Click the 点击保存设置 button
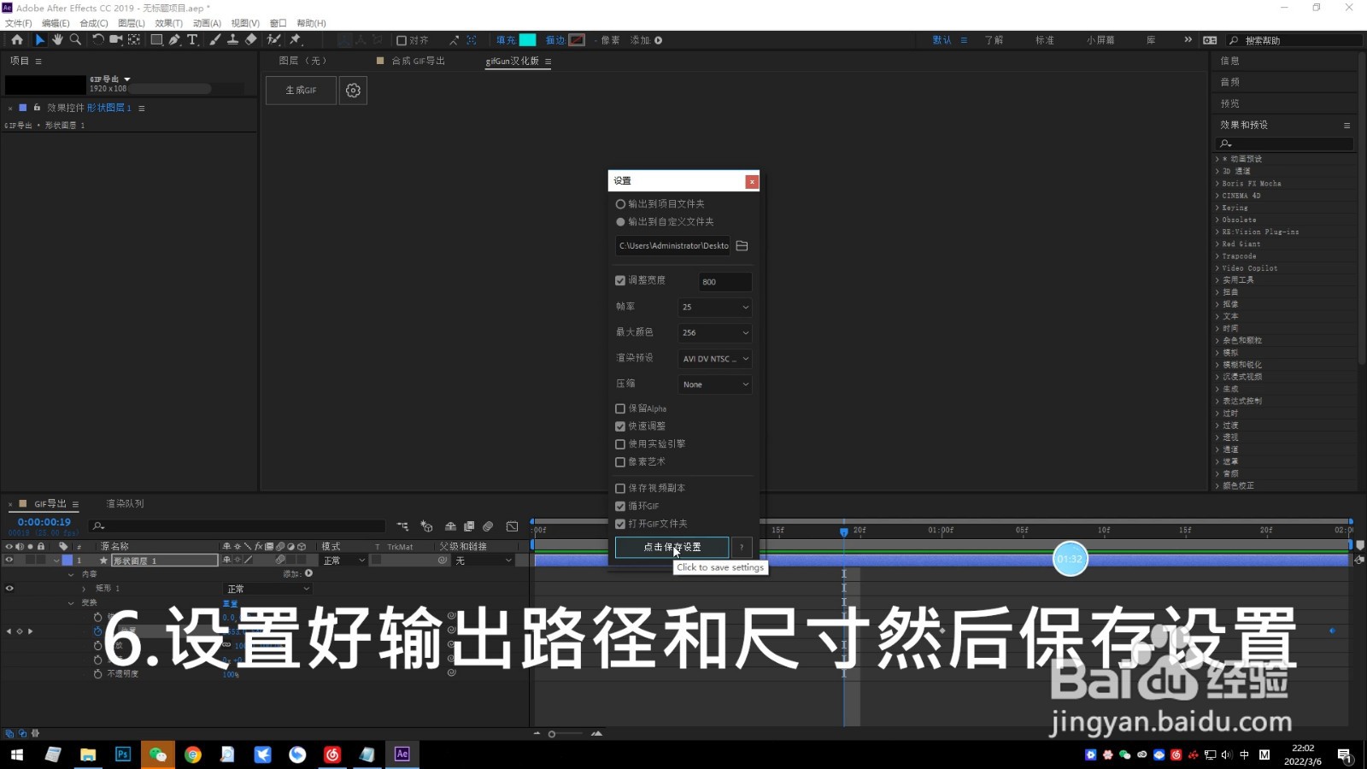Image resolution: width=1367 pixels, height=769 pixels. click(x=672, y=547)
